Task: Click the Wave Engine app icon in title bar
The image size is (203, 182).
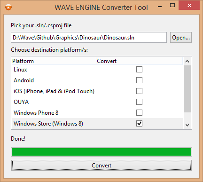Action: pyautogui.click(x=8, y=7)
